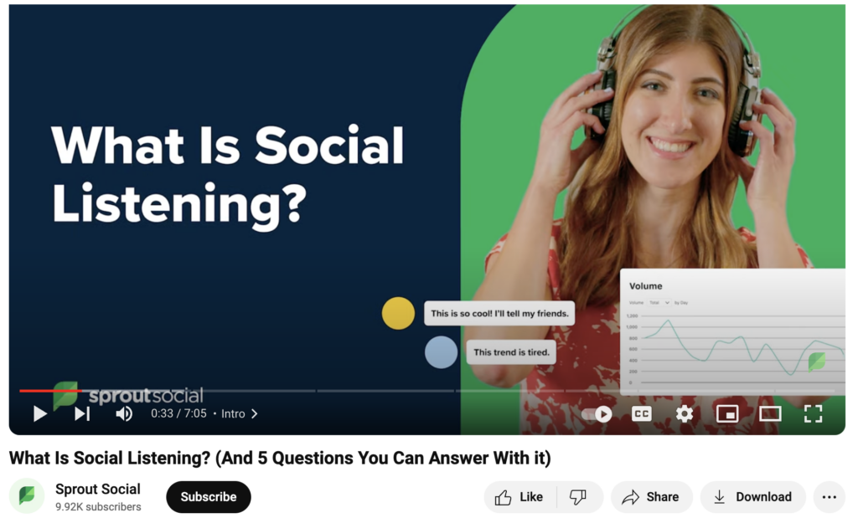The height and width of the screenshot is (523, 858).
Task: Activate the Miniplayer icon
Action: pyautogui.click(x=727, y=413)
